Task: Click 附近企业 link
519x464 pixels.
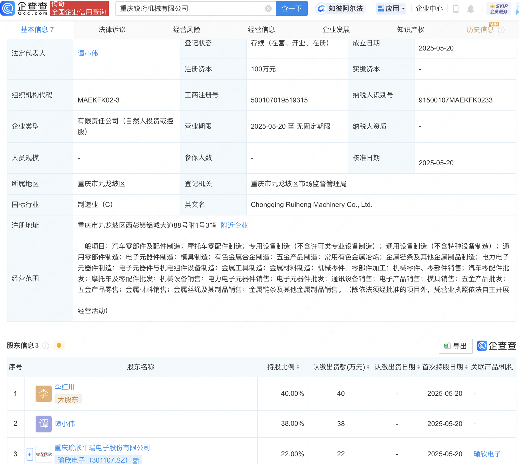Action: [234, 225]
